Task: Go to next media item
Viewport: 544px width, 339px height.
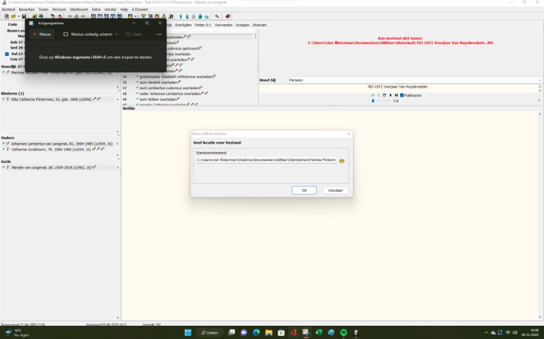Action: click(x=390, y=95)
